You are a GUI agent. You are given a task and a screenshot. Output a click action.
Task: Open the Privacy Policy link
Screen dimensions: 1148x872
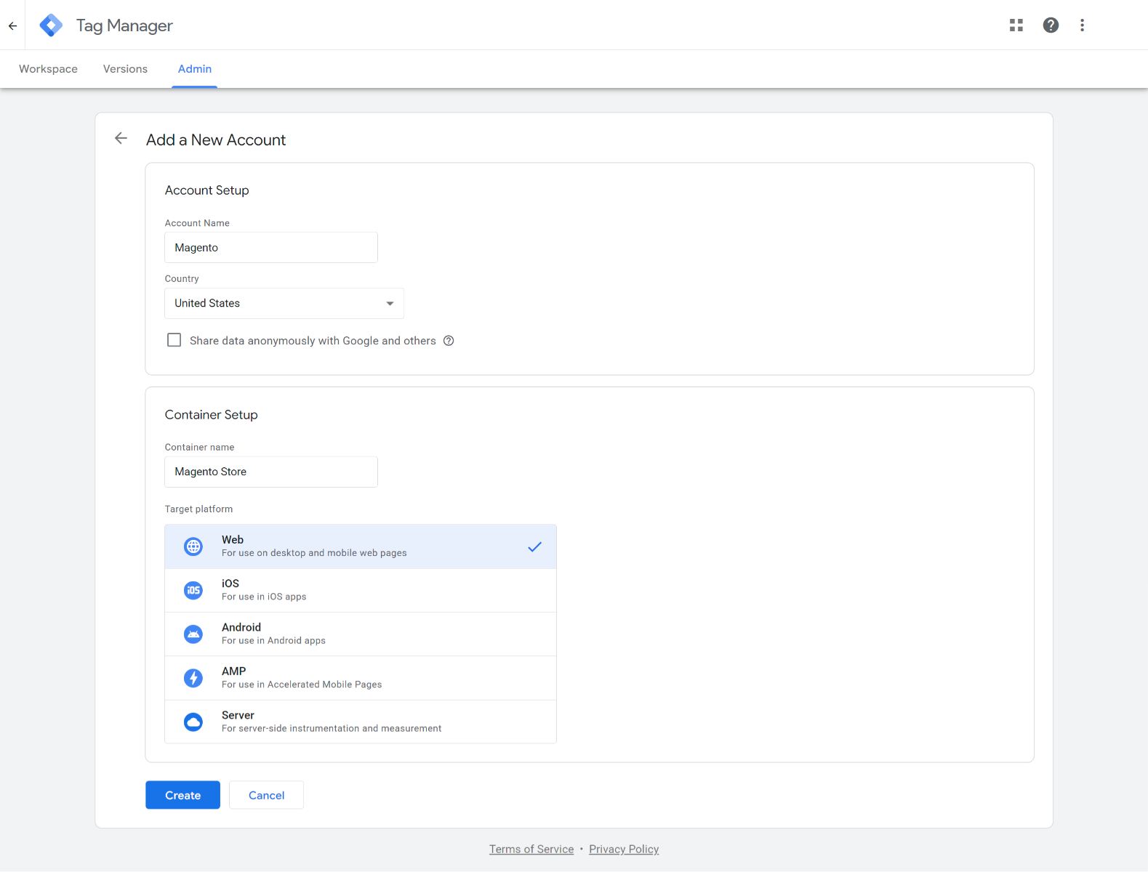pyautogui.click(x=624, y=849)
